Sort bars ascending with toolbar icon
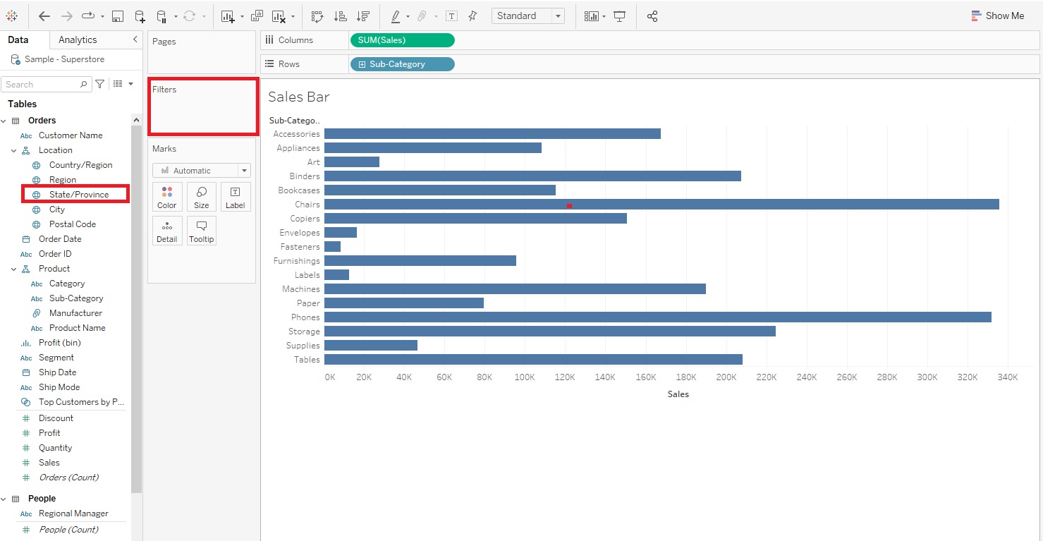This screenshot has width=1043, height=541. (340, 16)
